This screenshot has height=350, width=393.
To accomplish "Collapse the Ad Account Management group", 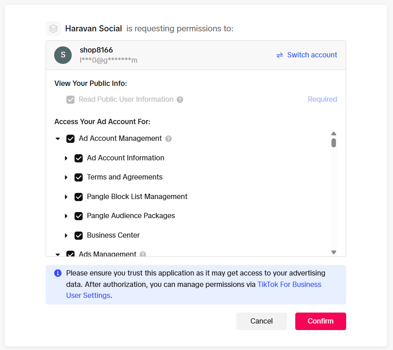I will coord(58,139).
